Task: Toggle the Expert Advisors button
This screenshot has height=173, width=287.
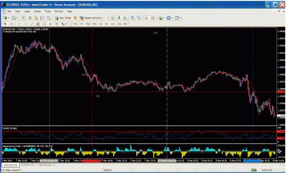Action: 90,18
